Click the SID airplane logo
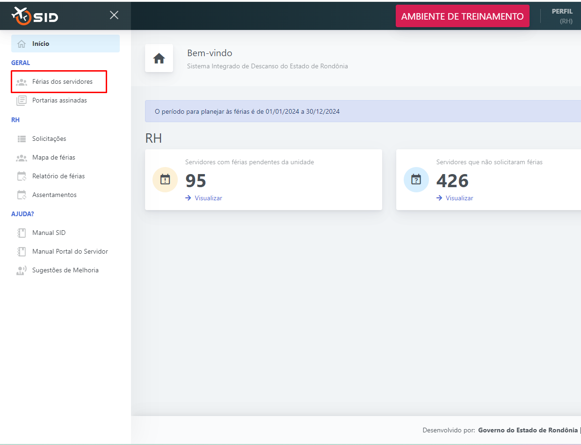Viewport: 581px width, 445px height. point(35,16)
